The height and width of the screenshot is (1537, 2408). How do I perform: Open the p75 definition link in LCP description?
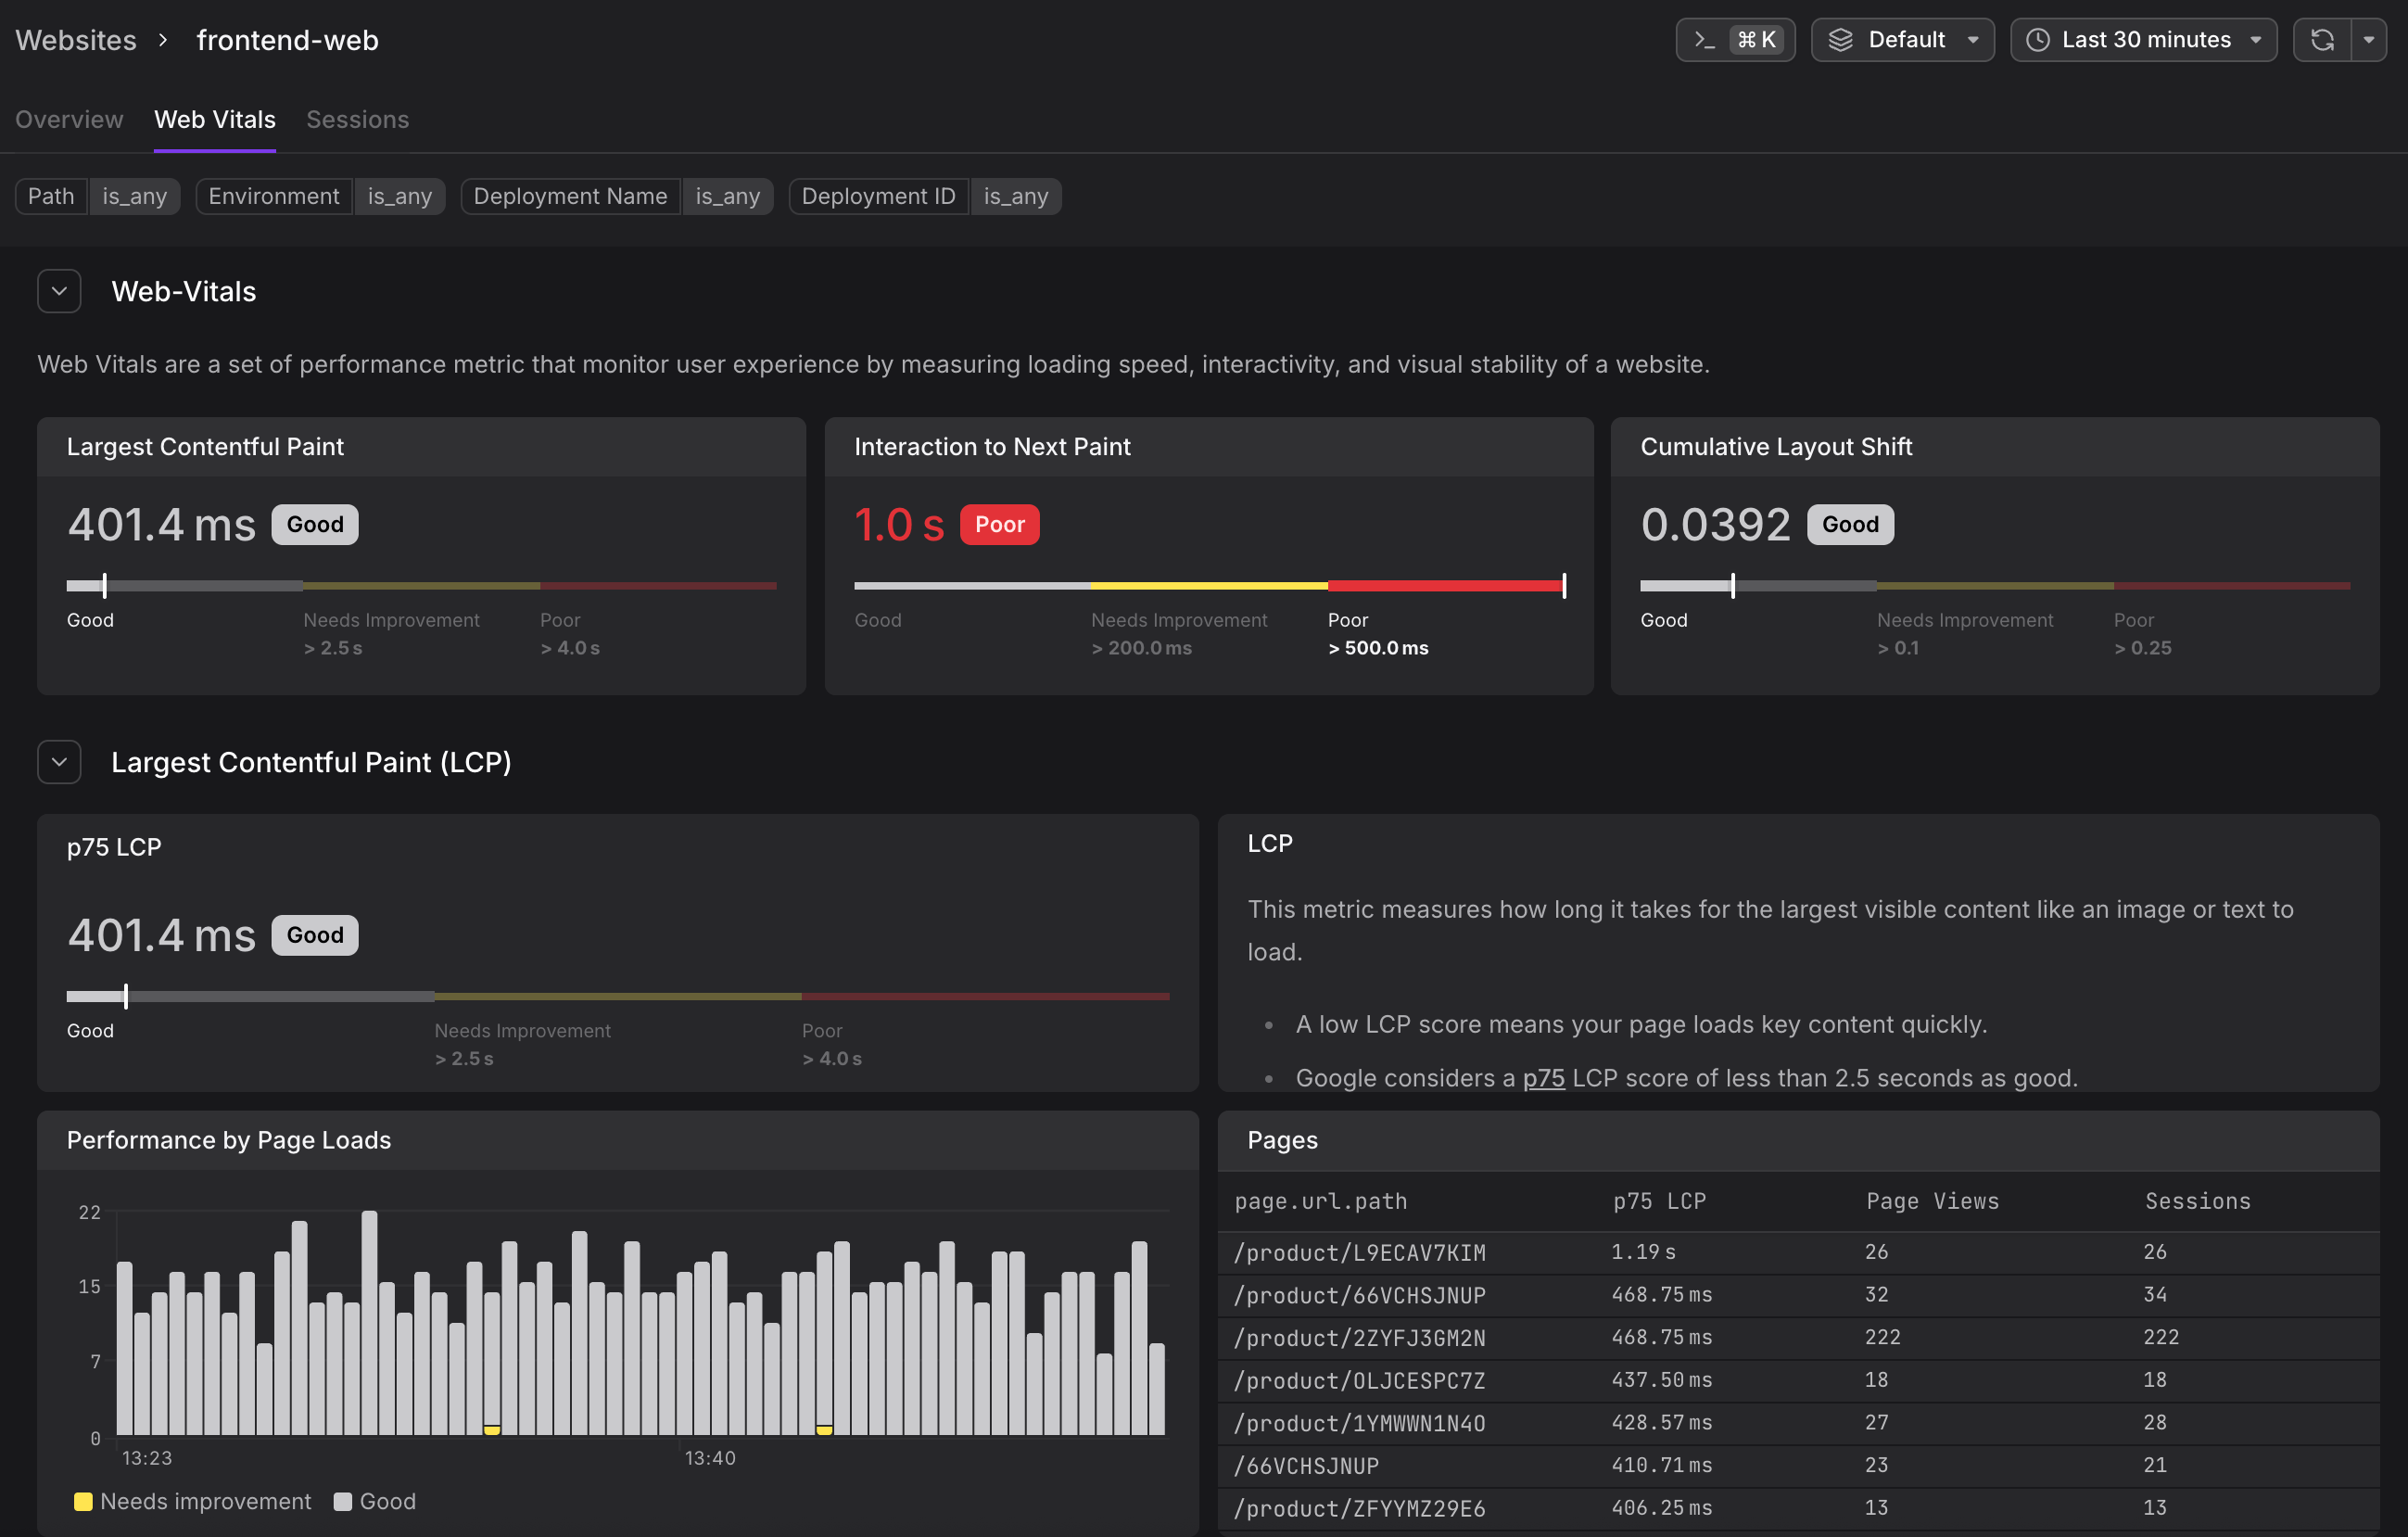coord(1543,1078)
